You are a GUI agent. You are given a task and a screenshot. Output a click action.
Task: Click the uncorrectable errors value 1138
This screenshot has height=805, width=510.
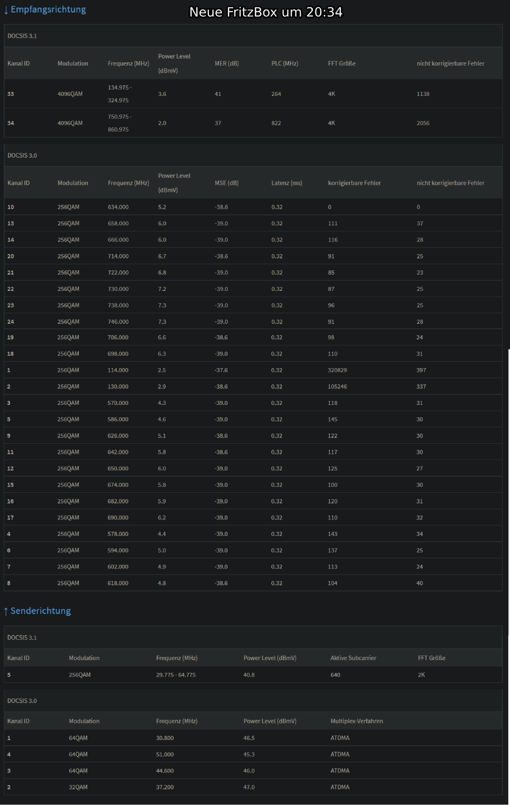click(x=423, y=94)
